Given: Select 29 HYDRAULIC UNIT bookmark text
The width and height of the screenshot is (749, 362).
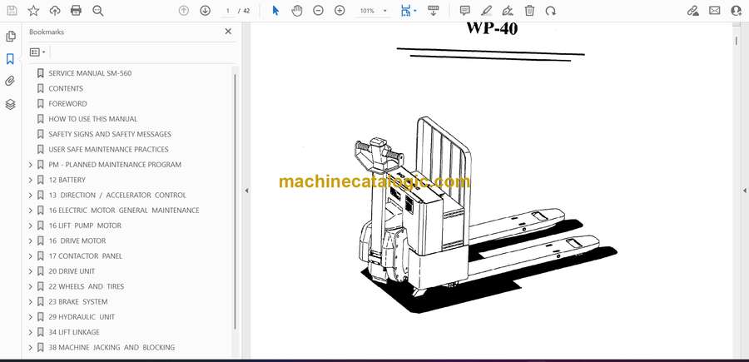Looking at the screenshot, I should coord(82,317).
